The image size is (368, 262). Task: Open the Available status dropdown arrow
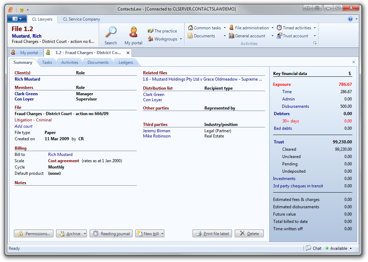coord(351,248)
